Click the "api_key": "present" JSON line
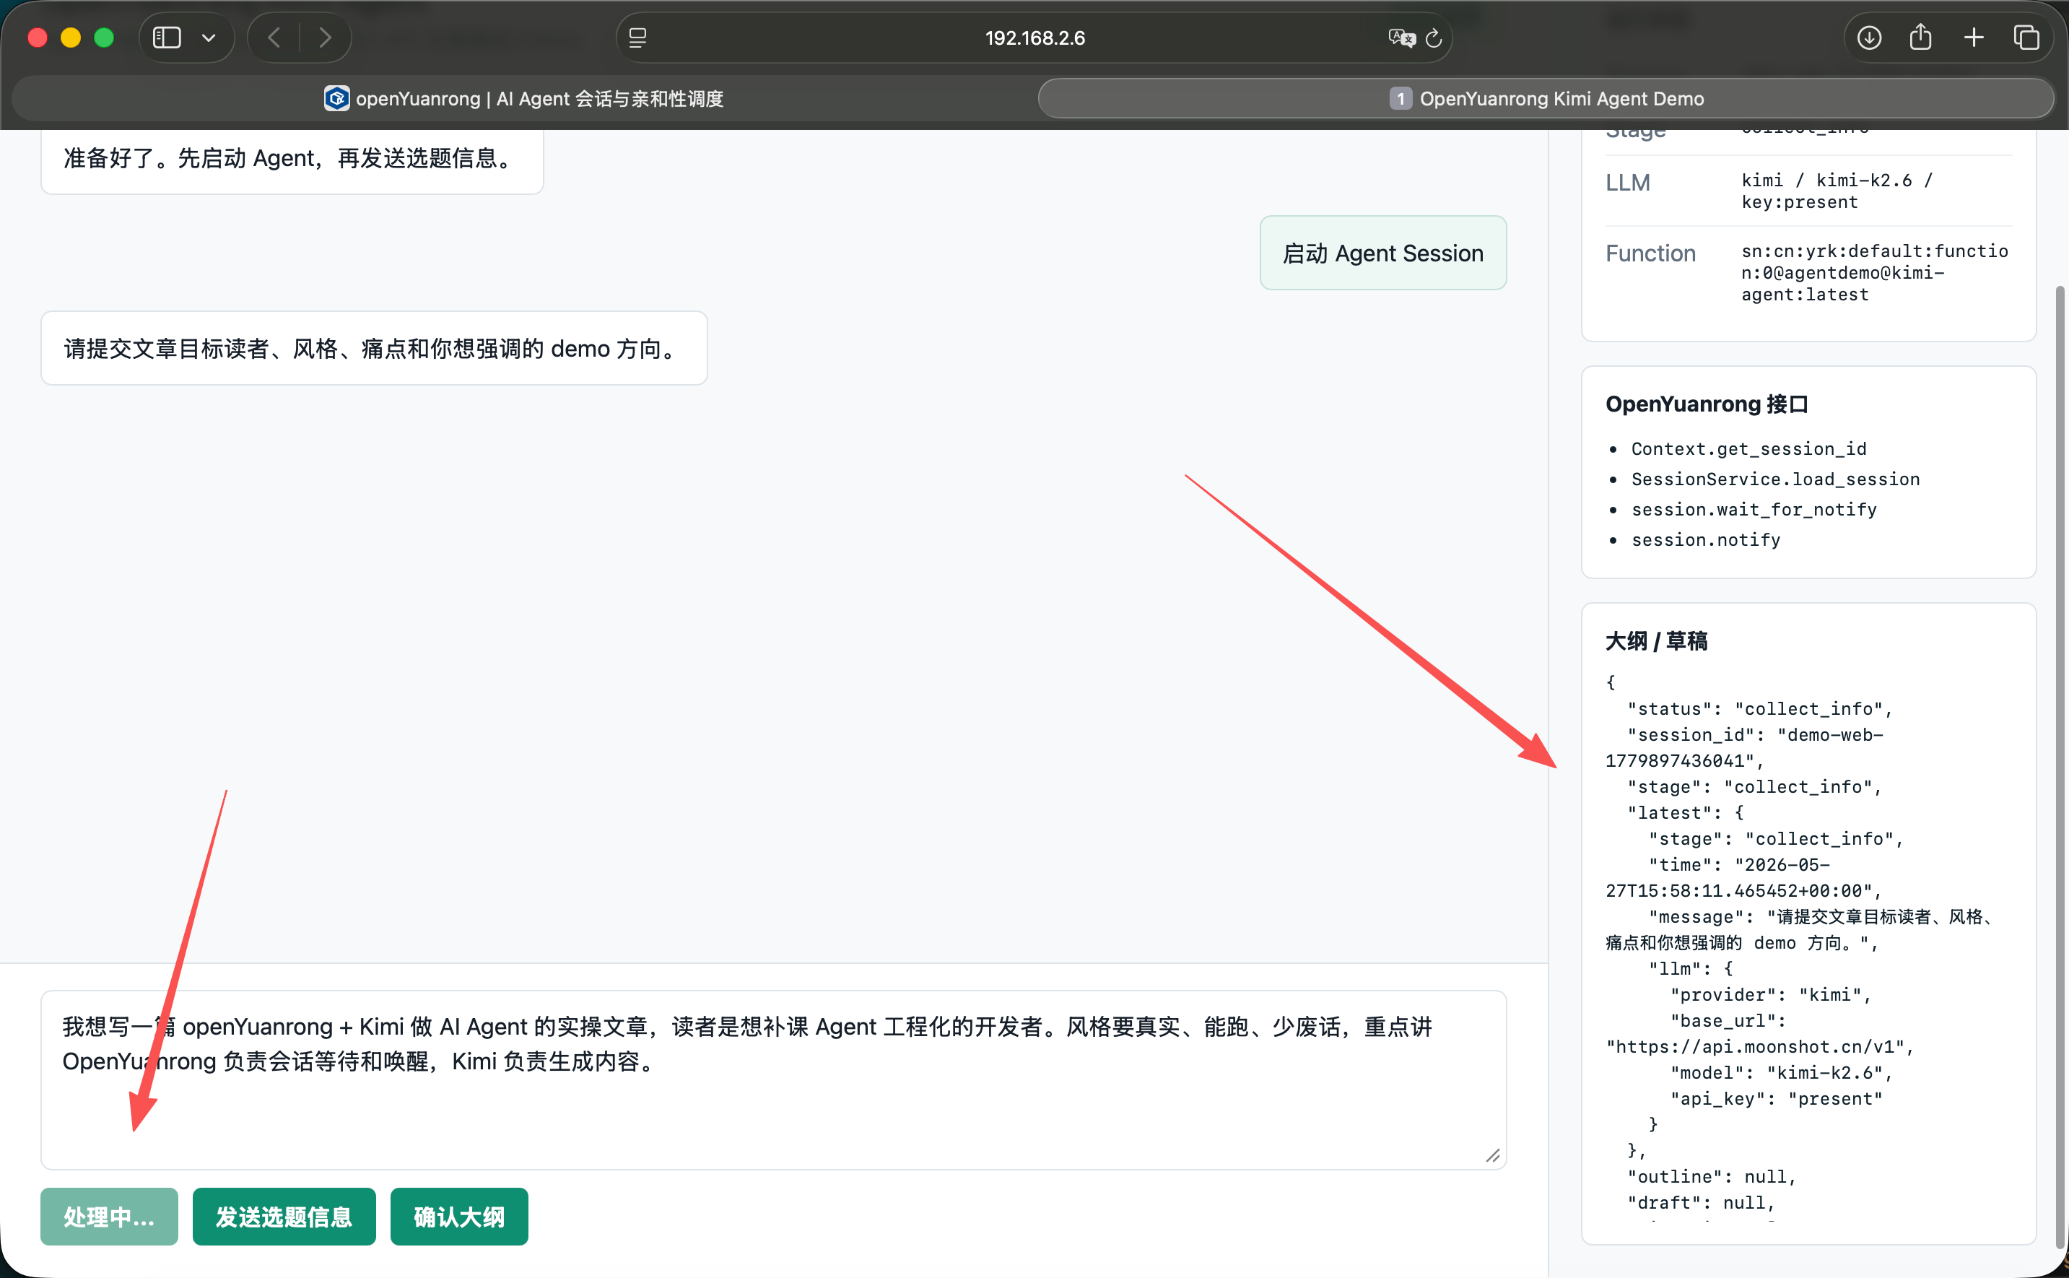2069x1278 pixels. click(1776, 1099)
